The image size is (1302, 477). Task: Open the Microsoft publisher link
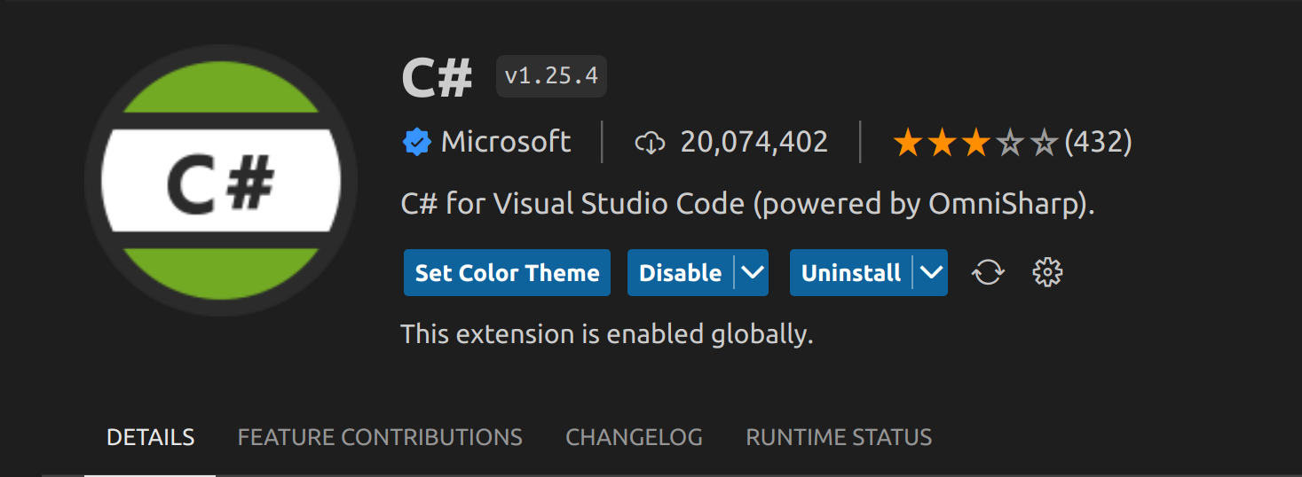(506, 142)
